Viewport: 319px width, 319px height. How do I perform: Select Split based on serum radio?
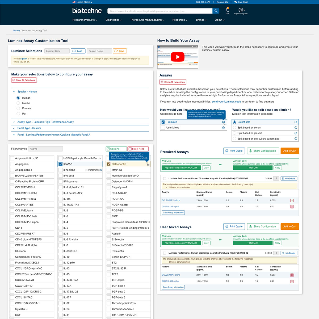pyautogui.click(x=234, y=128)
